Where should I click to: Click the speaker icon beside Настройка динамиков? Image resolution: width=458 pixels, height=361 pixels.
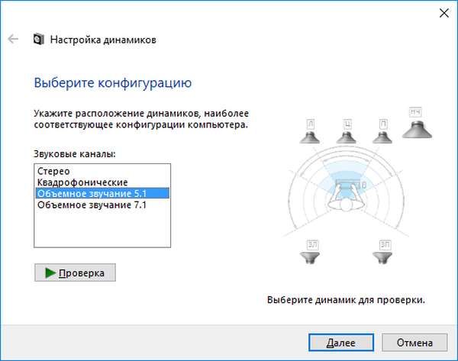pyautogui.click(x=38, y=39)
